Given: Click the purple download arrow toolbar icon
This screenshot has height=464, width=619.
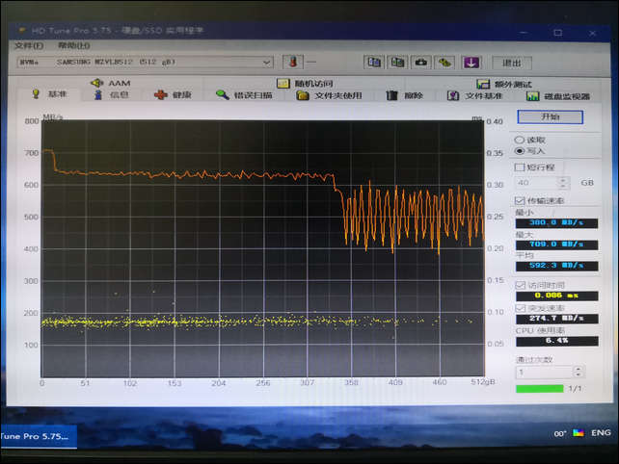Looking at the screenshot, I should [471, 63].
